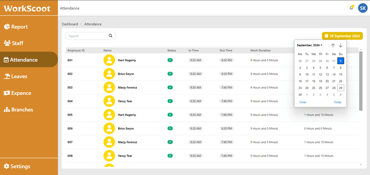Viewport: 370px width, 175px height.
Task: Click the Expence money icon
Action: coord(7,93)
